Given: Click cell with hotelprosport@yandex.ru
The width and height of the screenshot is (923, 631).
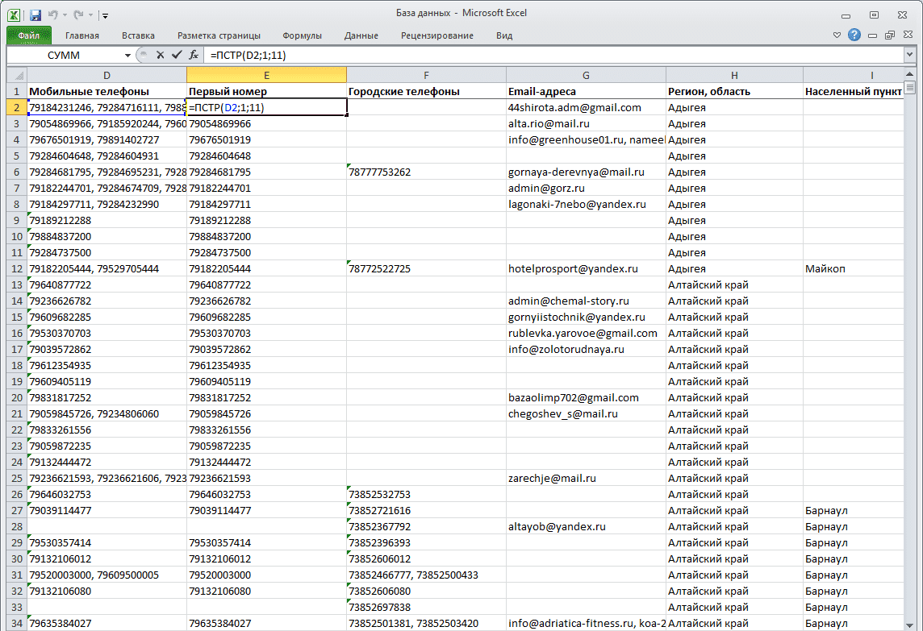Looking at the screenshot, I should click(586, 268).
